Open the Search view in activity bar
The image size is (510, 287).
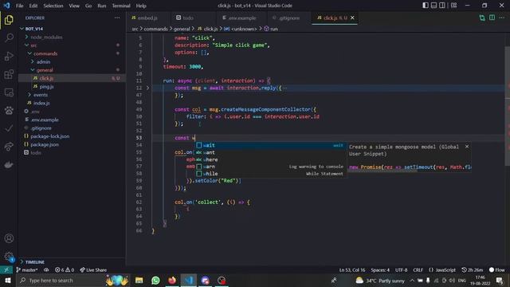click(9, 37)
